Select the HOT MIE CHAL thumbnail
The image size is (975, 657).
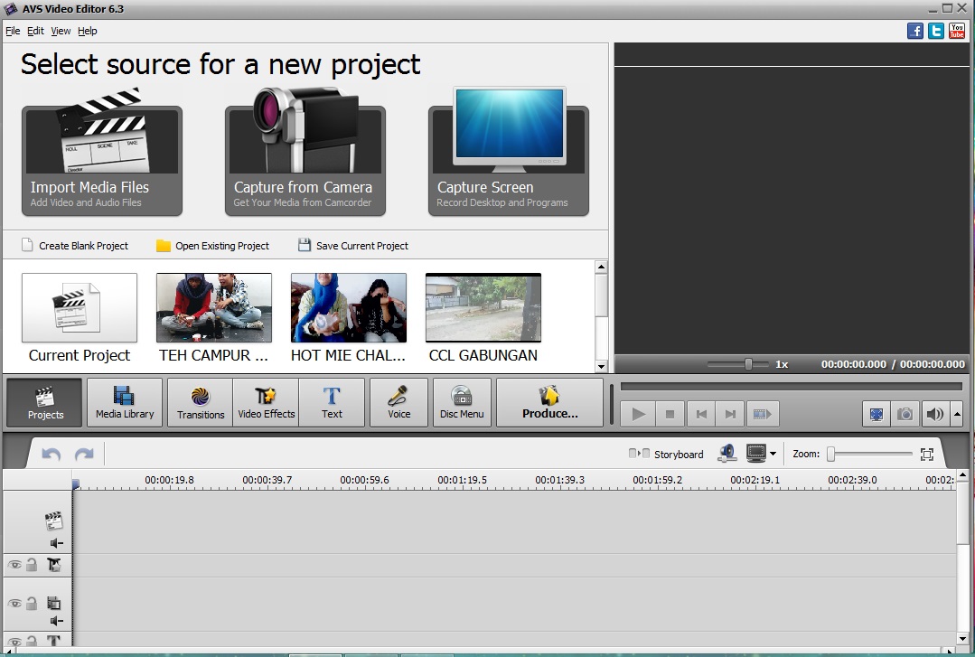tap(348, 306)
